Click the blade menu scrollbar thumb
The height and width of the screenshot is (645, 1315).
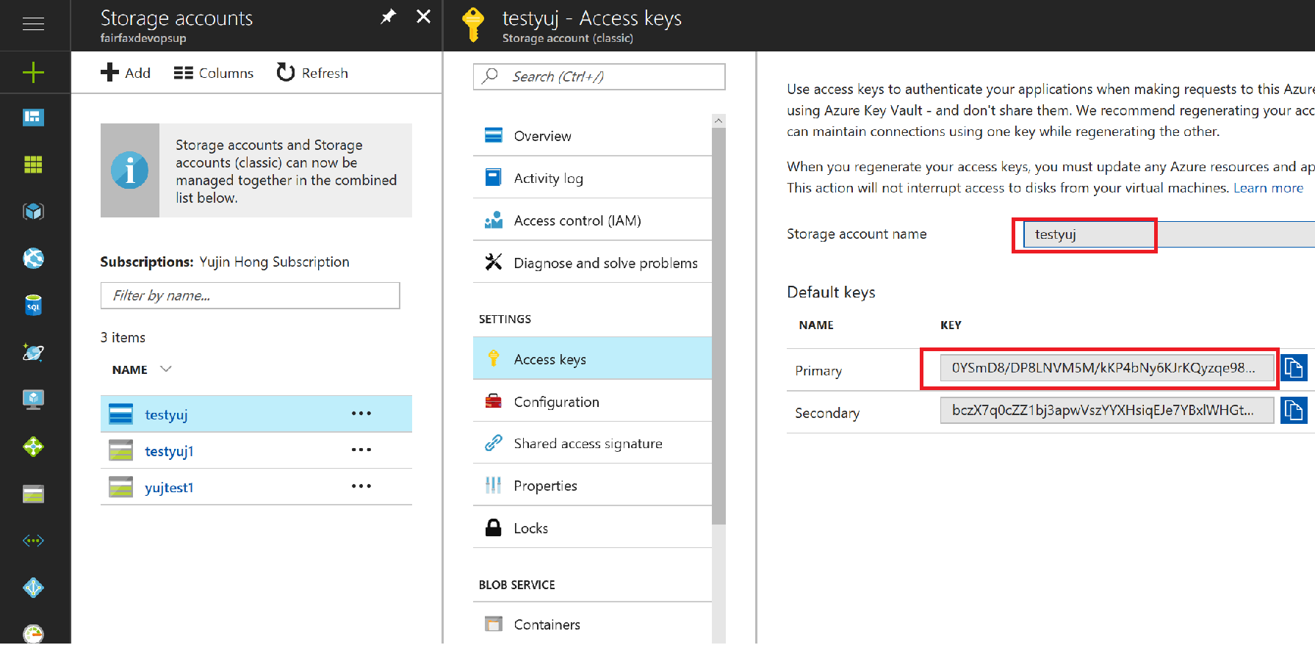pos(718,326)
